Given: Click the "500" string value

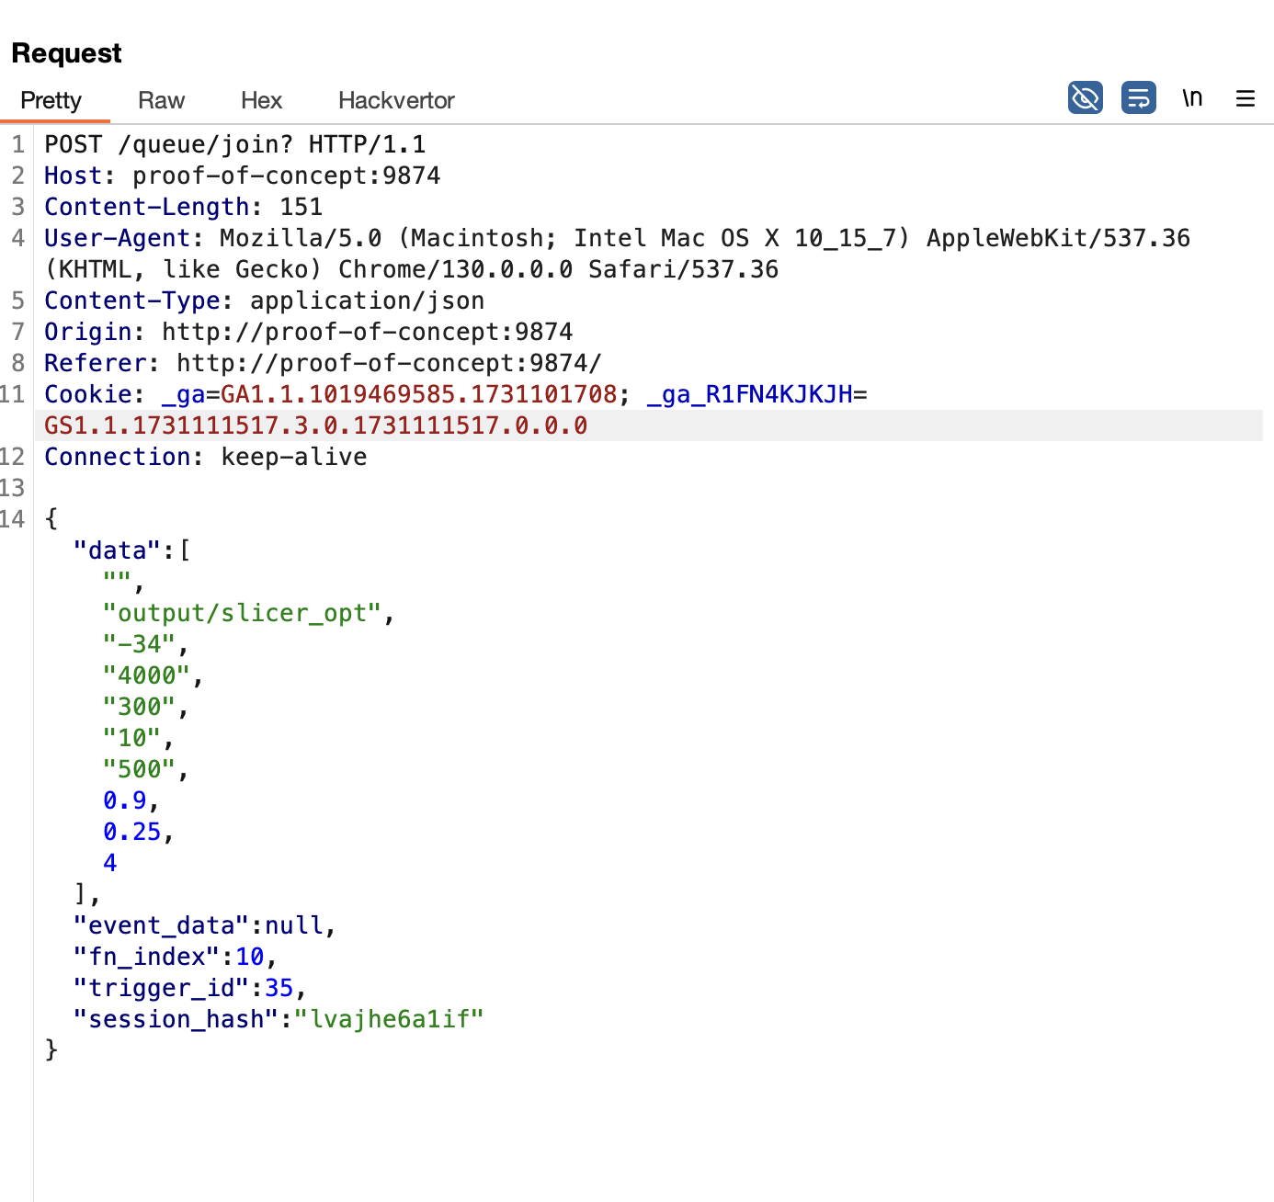Looking at the screenshot, I should pyautogui.click(x=140, y=769).
